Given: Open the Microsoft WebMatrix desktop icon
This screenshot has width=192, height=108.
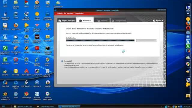Looking at the screenshot, I should click(x=37, y=96).
